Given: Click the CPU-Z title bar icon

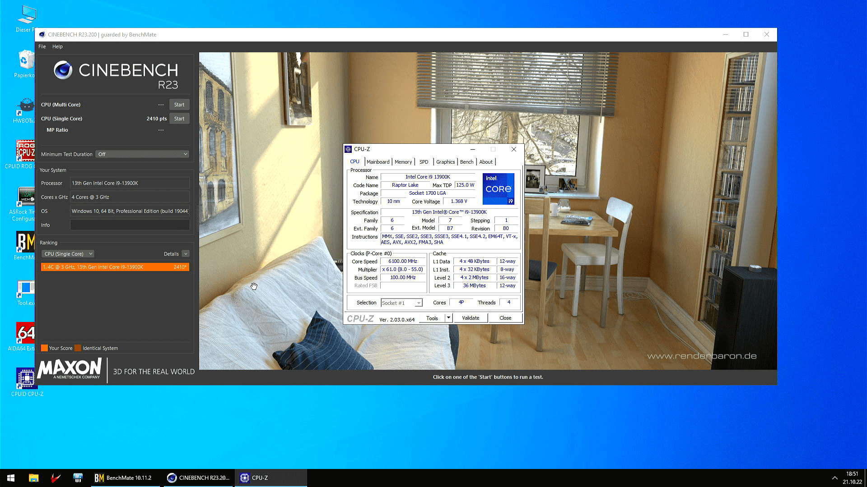Looking at the screenshot, I should (x=348, y=149).
